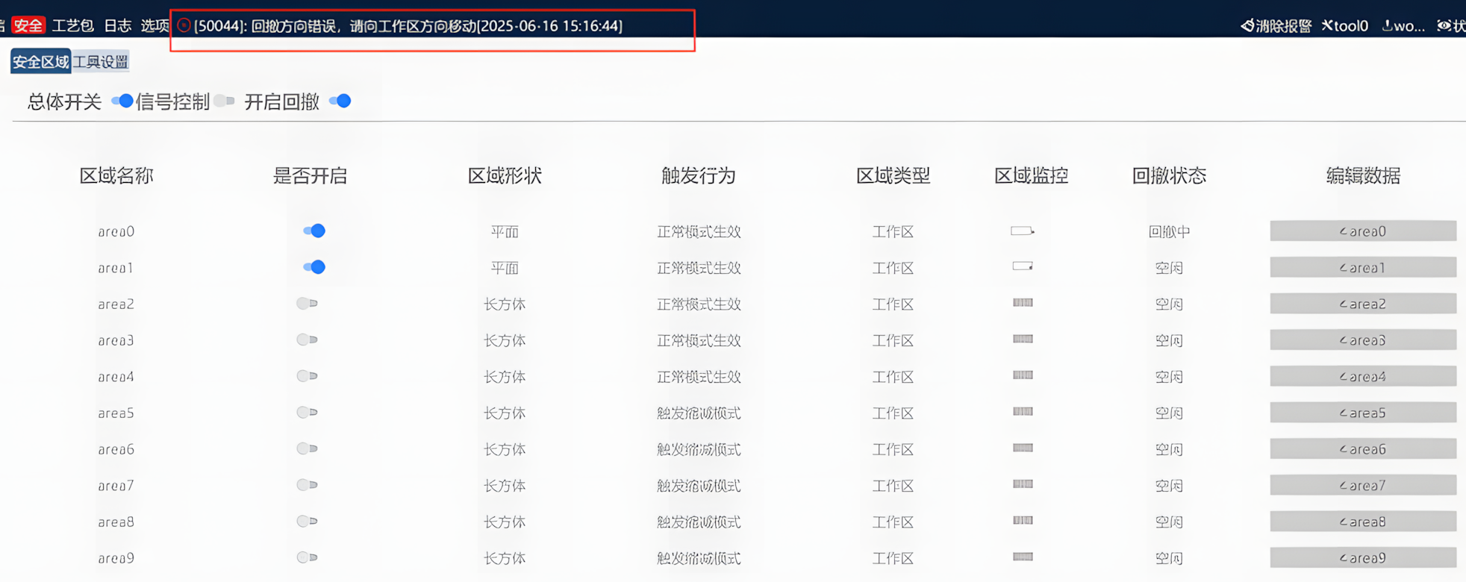Open the tool0 tool selector

point(1345,25)
